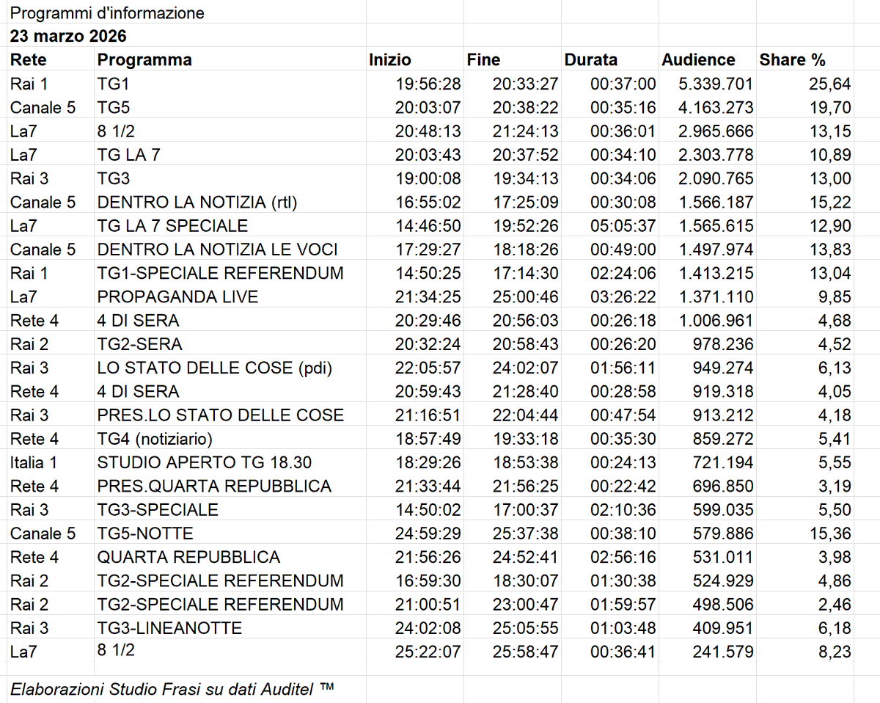Select the start time 19:00:08

click(x=428, y=178)
